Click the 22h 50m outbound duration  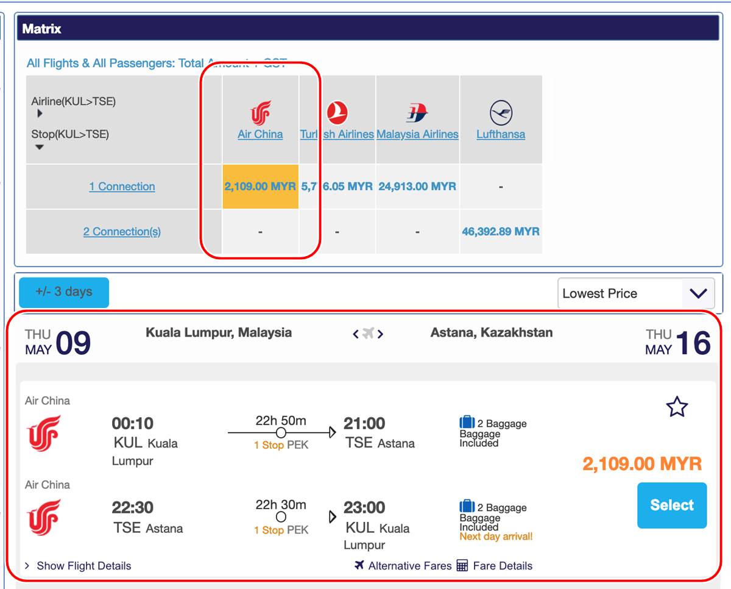point(281,421)
